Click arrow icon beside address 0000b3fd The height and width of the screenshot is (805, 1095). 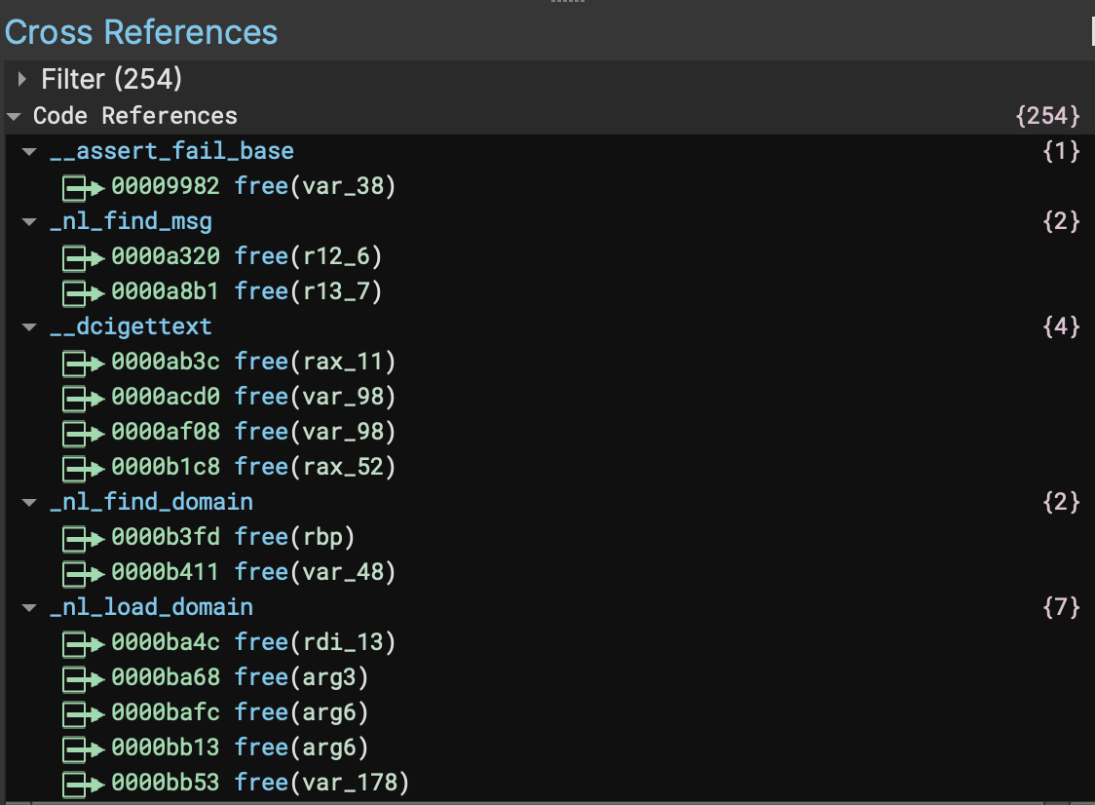coord(83,537)
